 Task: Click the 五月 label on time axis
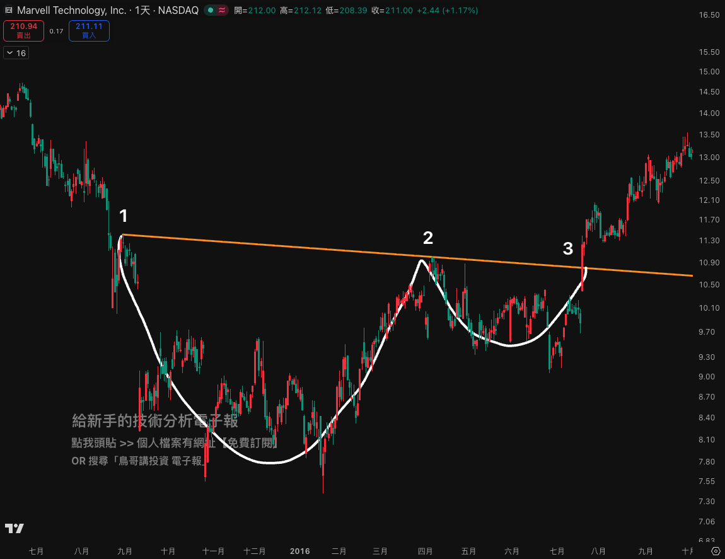tap(468, 551)
